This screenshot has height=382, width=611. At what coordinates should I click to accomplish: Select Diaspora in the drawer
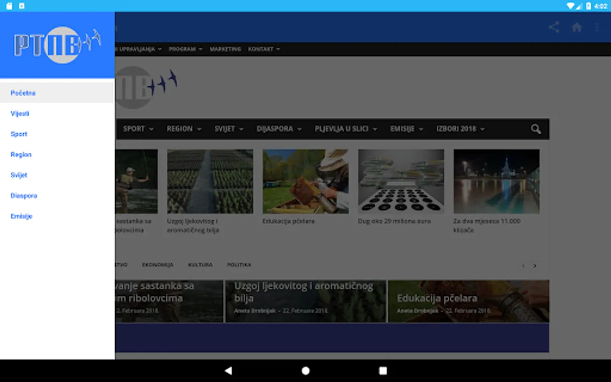pyautogui.click(x=57, y=196)
